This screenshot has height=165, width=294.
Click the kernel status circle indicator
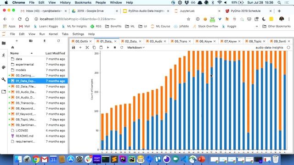coord(288,48)
